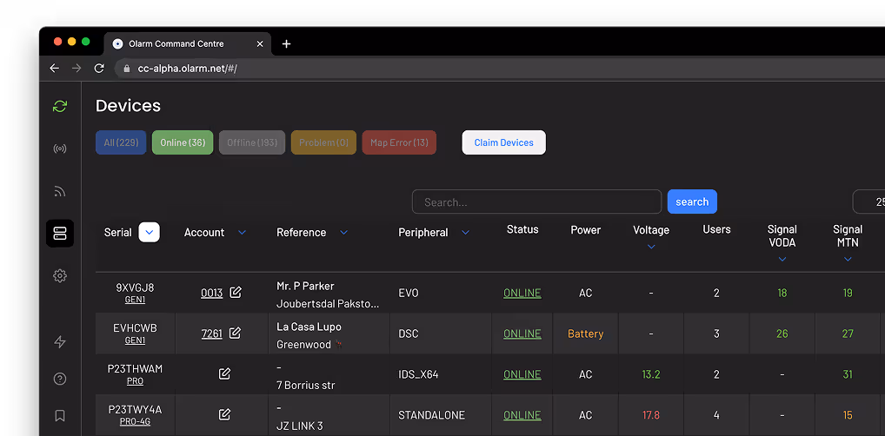Click the Devices page heading
The height and width of the screenshot is (436, 885).
(x=128, y=105)
